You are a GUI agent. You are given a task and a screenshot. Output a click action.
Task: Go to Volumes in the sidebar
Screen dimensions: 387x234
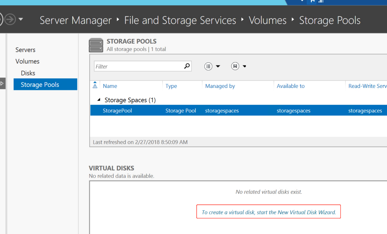28,61
